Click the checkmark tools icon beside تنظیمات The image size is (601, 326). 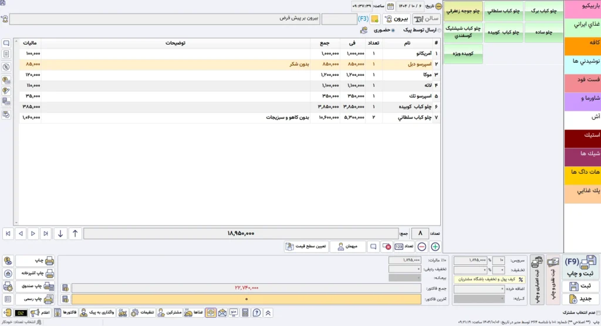click(x=123, y=313)
